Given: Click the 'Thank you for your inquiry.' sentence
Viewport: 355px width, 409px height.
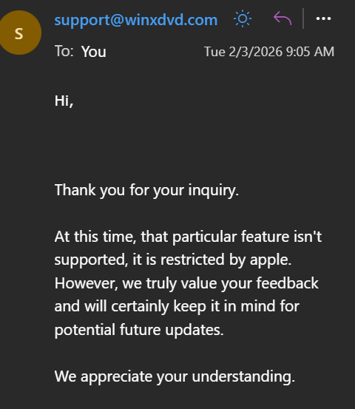Looking at the screenshot, I should [x=146, y=190].
